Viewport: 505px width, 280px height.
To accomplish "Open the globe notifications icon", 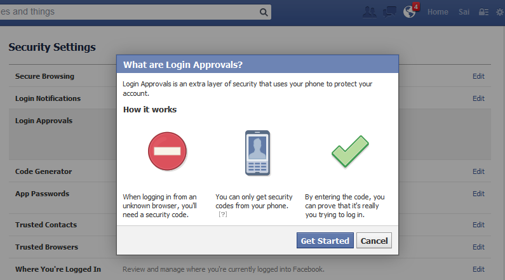I will point(410,12).
